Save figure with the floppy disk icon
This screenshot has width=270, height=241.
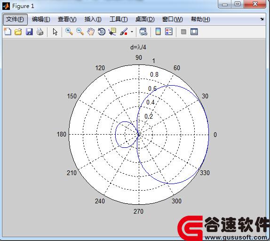(x=29, y=32)
